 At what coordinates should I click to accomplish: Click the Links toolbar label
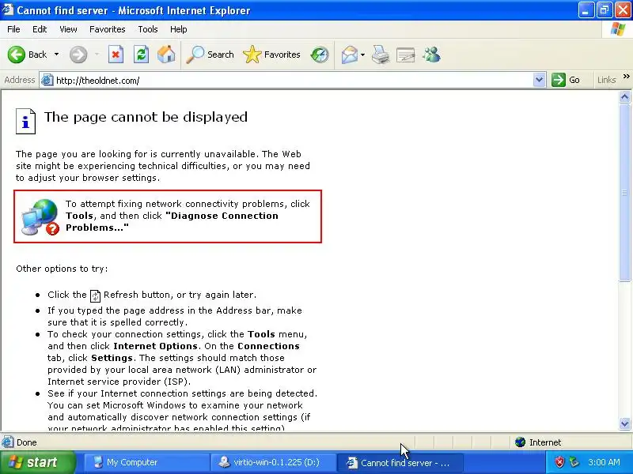click(x=606, y=80)
